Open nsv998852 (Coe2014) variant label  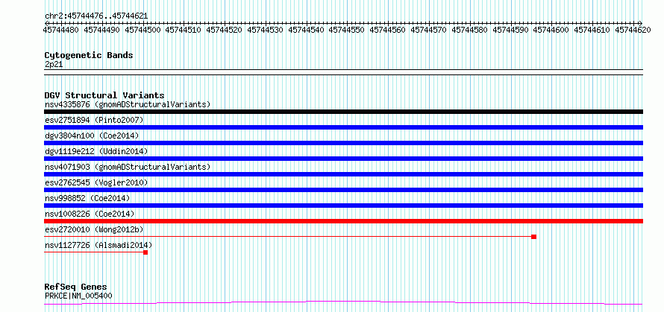87,198
